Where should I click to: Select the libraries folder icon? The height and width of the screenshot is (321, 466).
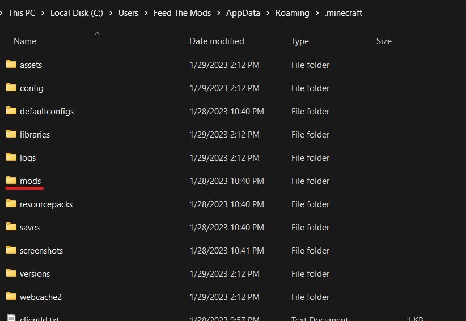11,134
